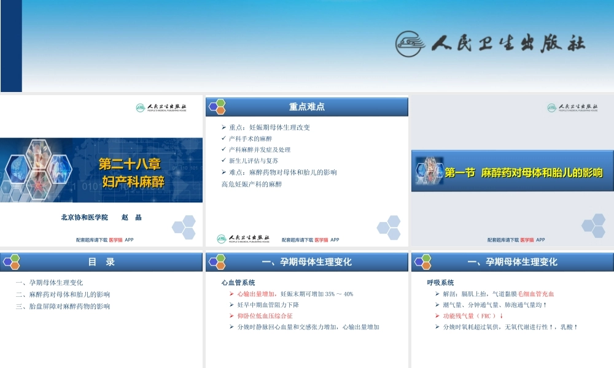
Task: Click the hexagon icon on the 心血管系统 slide header
Action: (x=216, y=261)
